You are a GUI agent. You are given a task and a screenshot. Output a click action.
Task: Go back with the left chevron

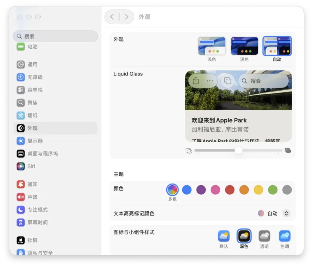[112, 17]
